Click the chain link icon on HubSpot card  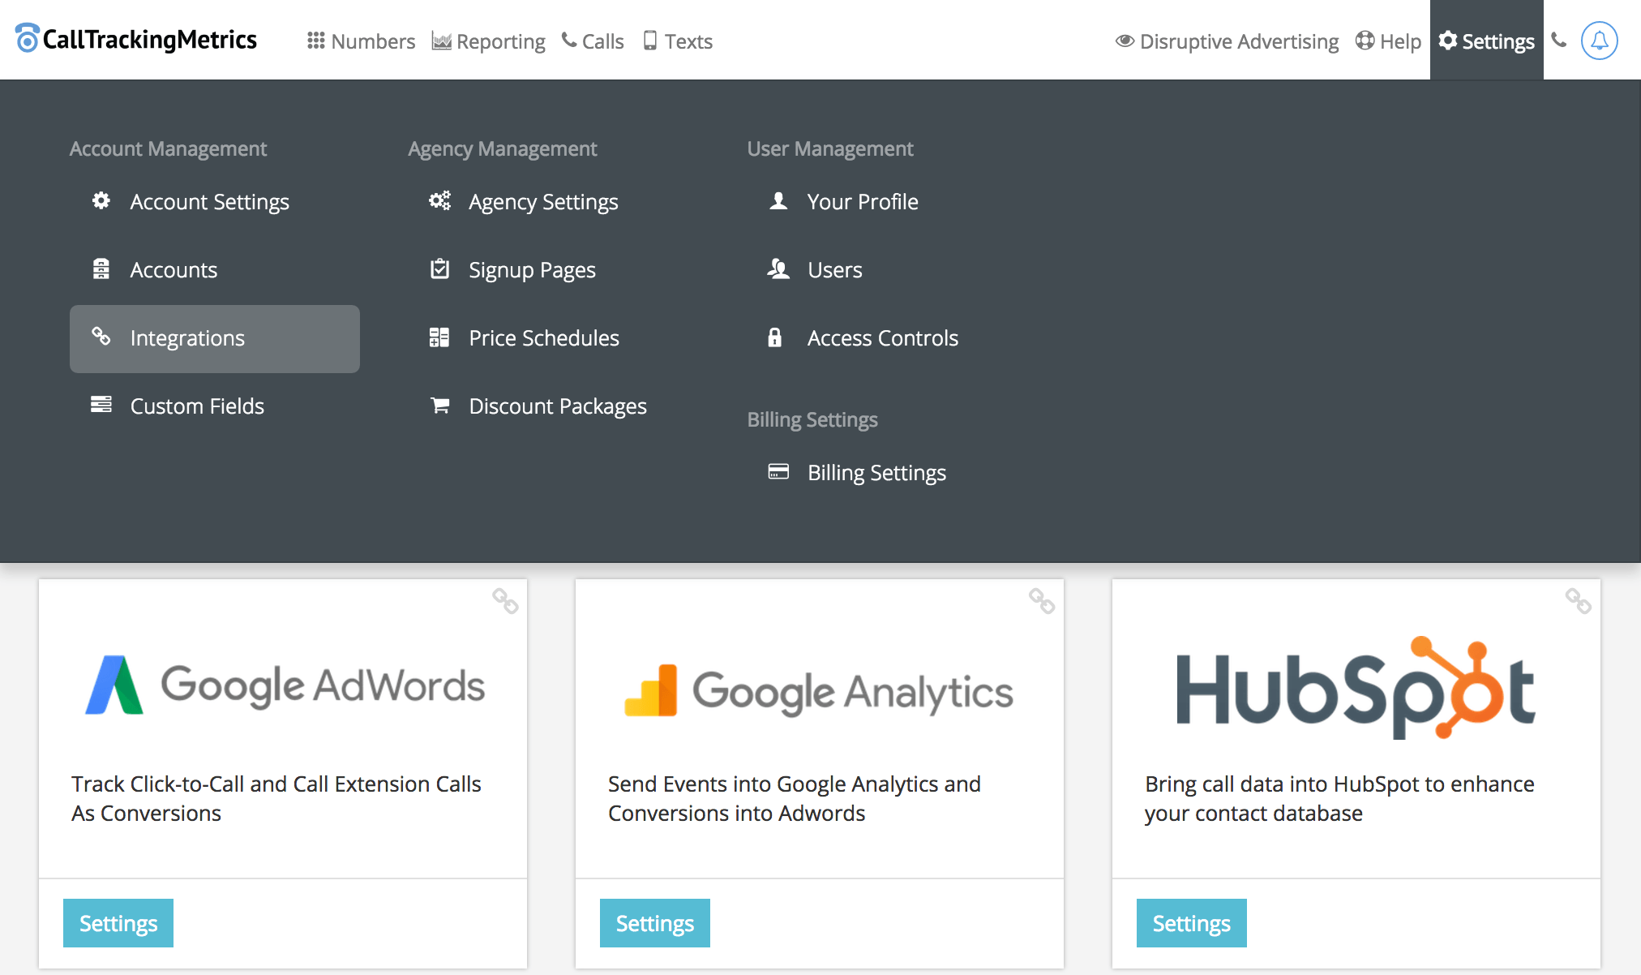click(1579, 601)
